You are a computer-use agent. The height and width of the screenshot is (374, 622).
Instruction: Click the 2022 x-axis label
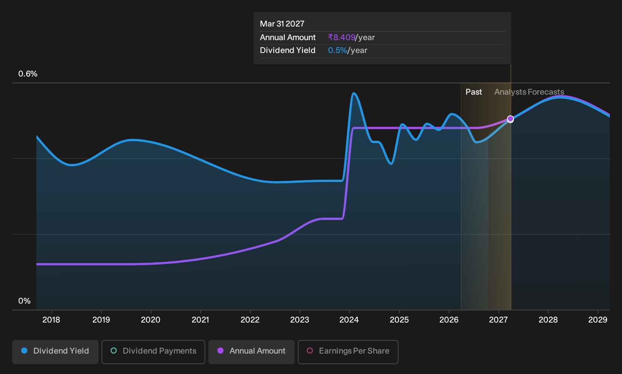pyautogui.click(x=250, y=320)
